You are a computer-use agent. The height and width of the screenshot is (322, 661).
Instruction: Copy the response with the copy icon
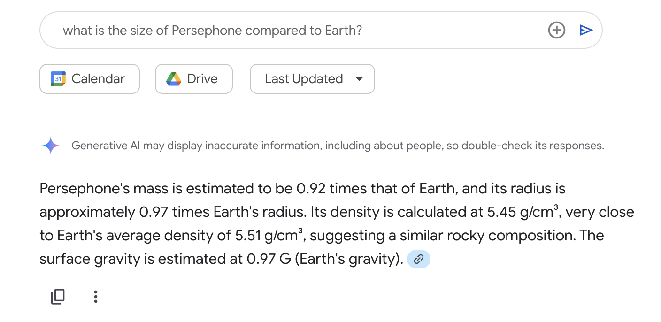click(58, 297)
